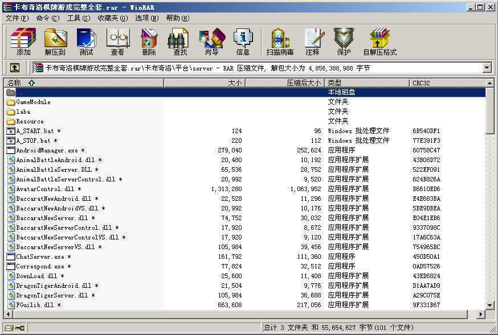The height and width of the screenshot is (335, 498).
Task: Click size value 1,313,280
Action: click(x=226, y=189)
